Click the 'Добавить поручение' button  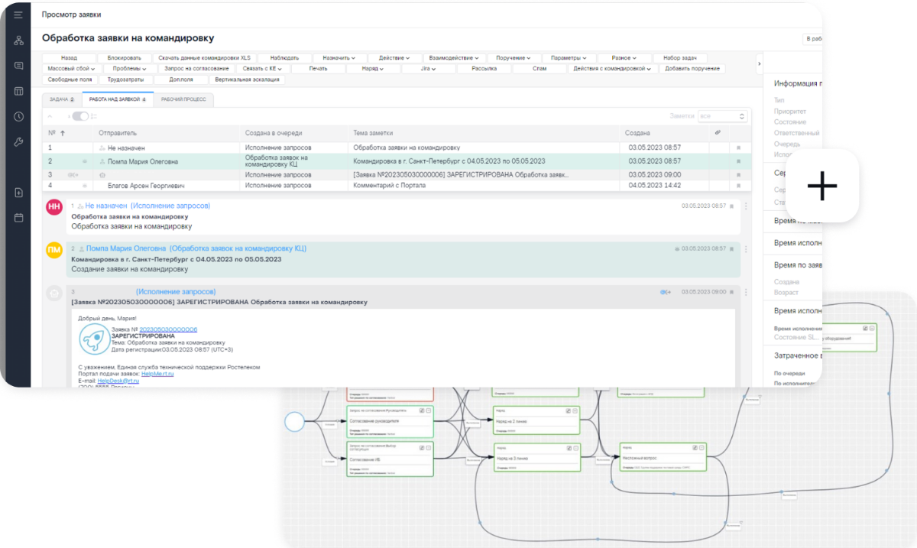click(x=692, y=69)
